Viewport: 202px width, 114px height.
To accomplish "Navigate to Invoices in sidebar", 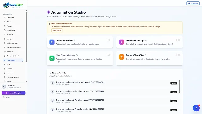I will pyautogui.click(x=9, y=39).
